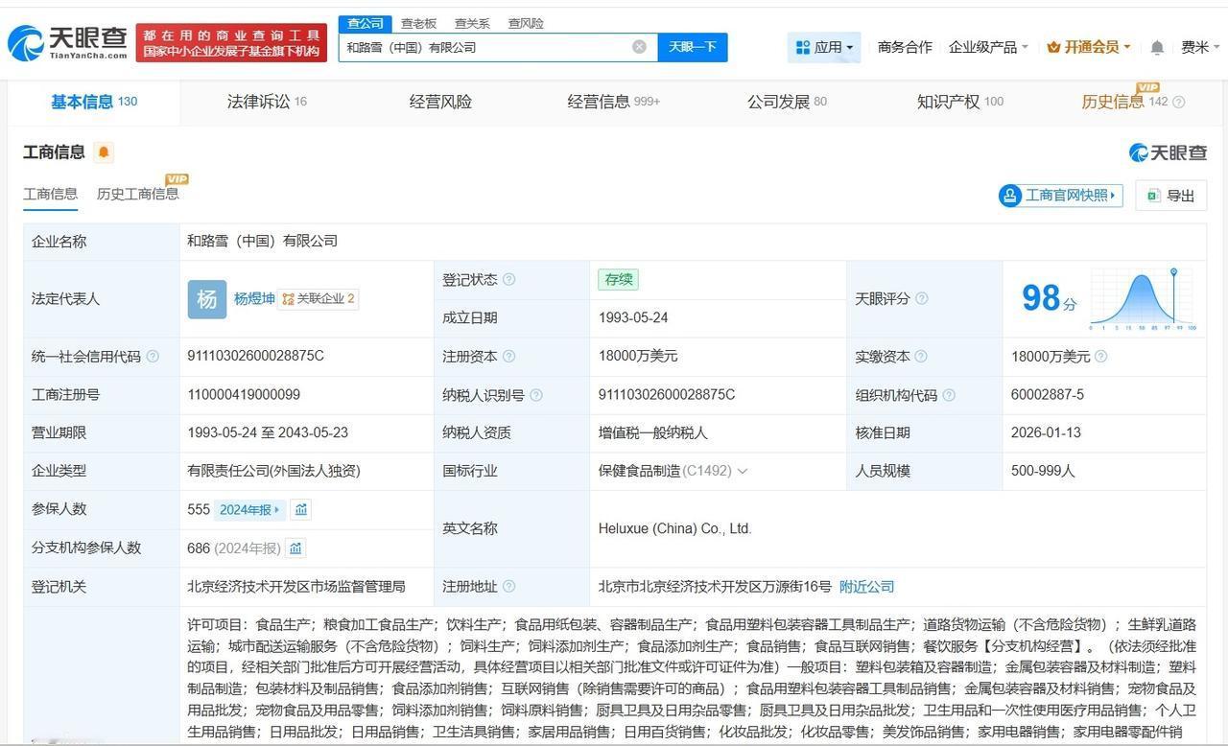Click help icon next to 纳税人识别号

pyautogui.click(x=535, y=395)
